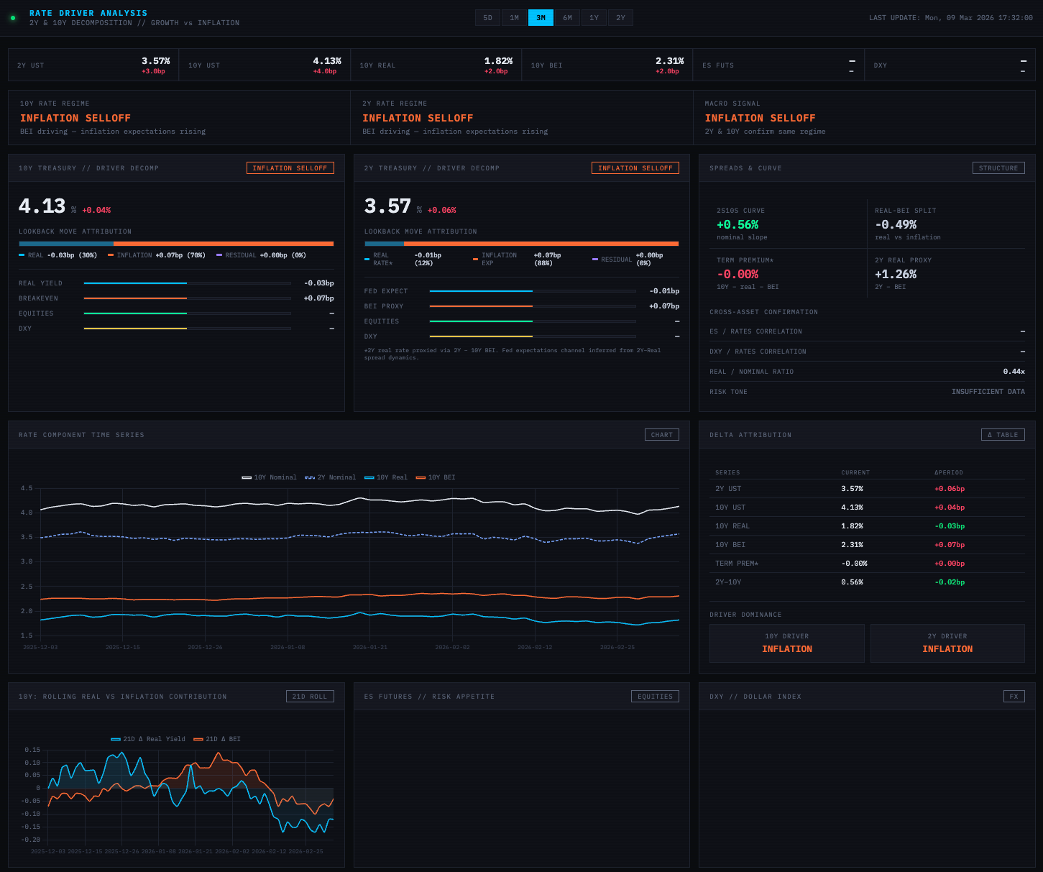Viewport: 1043px width, 872px height.
Task: Toggle 10Y Real series in legend
Action: [386, 477]
